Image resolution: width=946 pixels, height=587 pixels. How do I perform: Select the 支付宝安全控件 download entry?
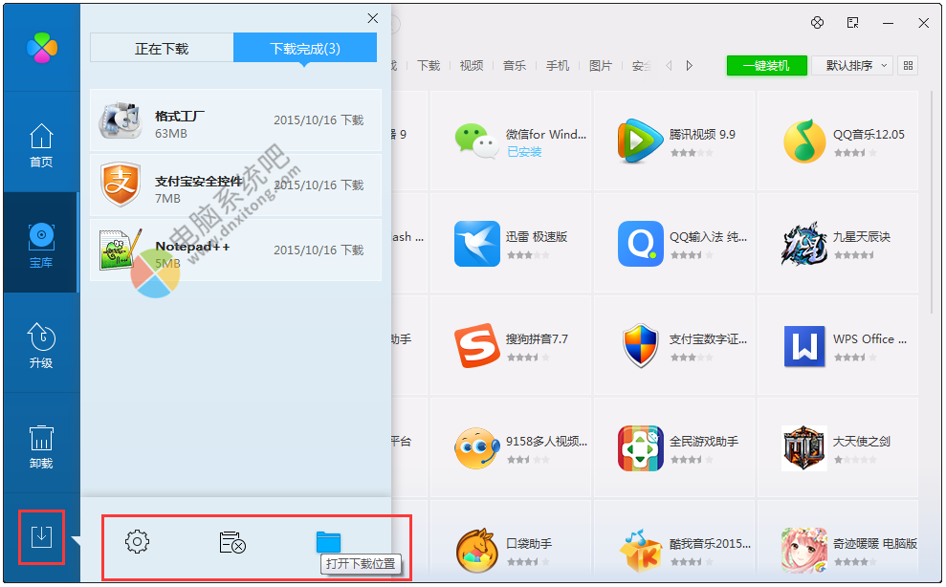click(x=235, y=185)
